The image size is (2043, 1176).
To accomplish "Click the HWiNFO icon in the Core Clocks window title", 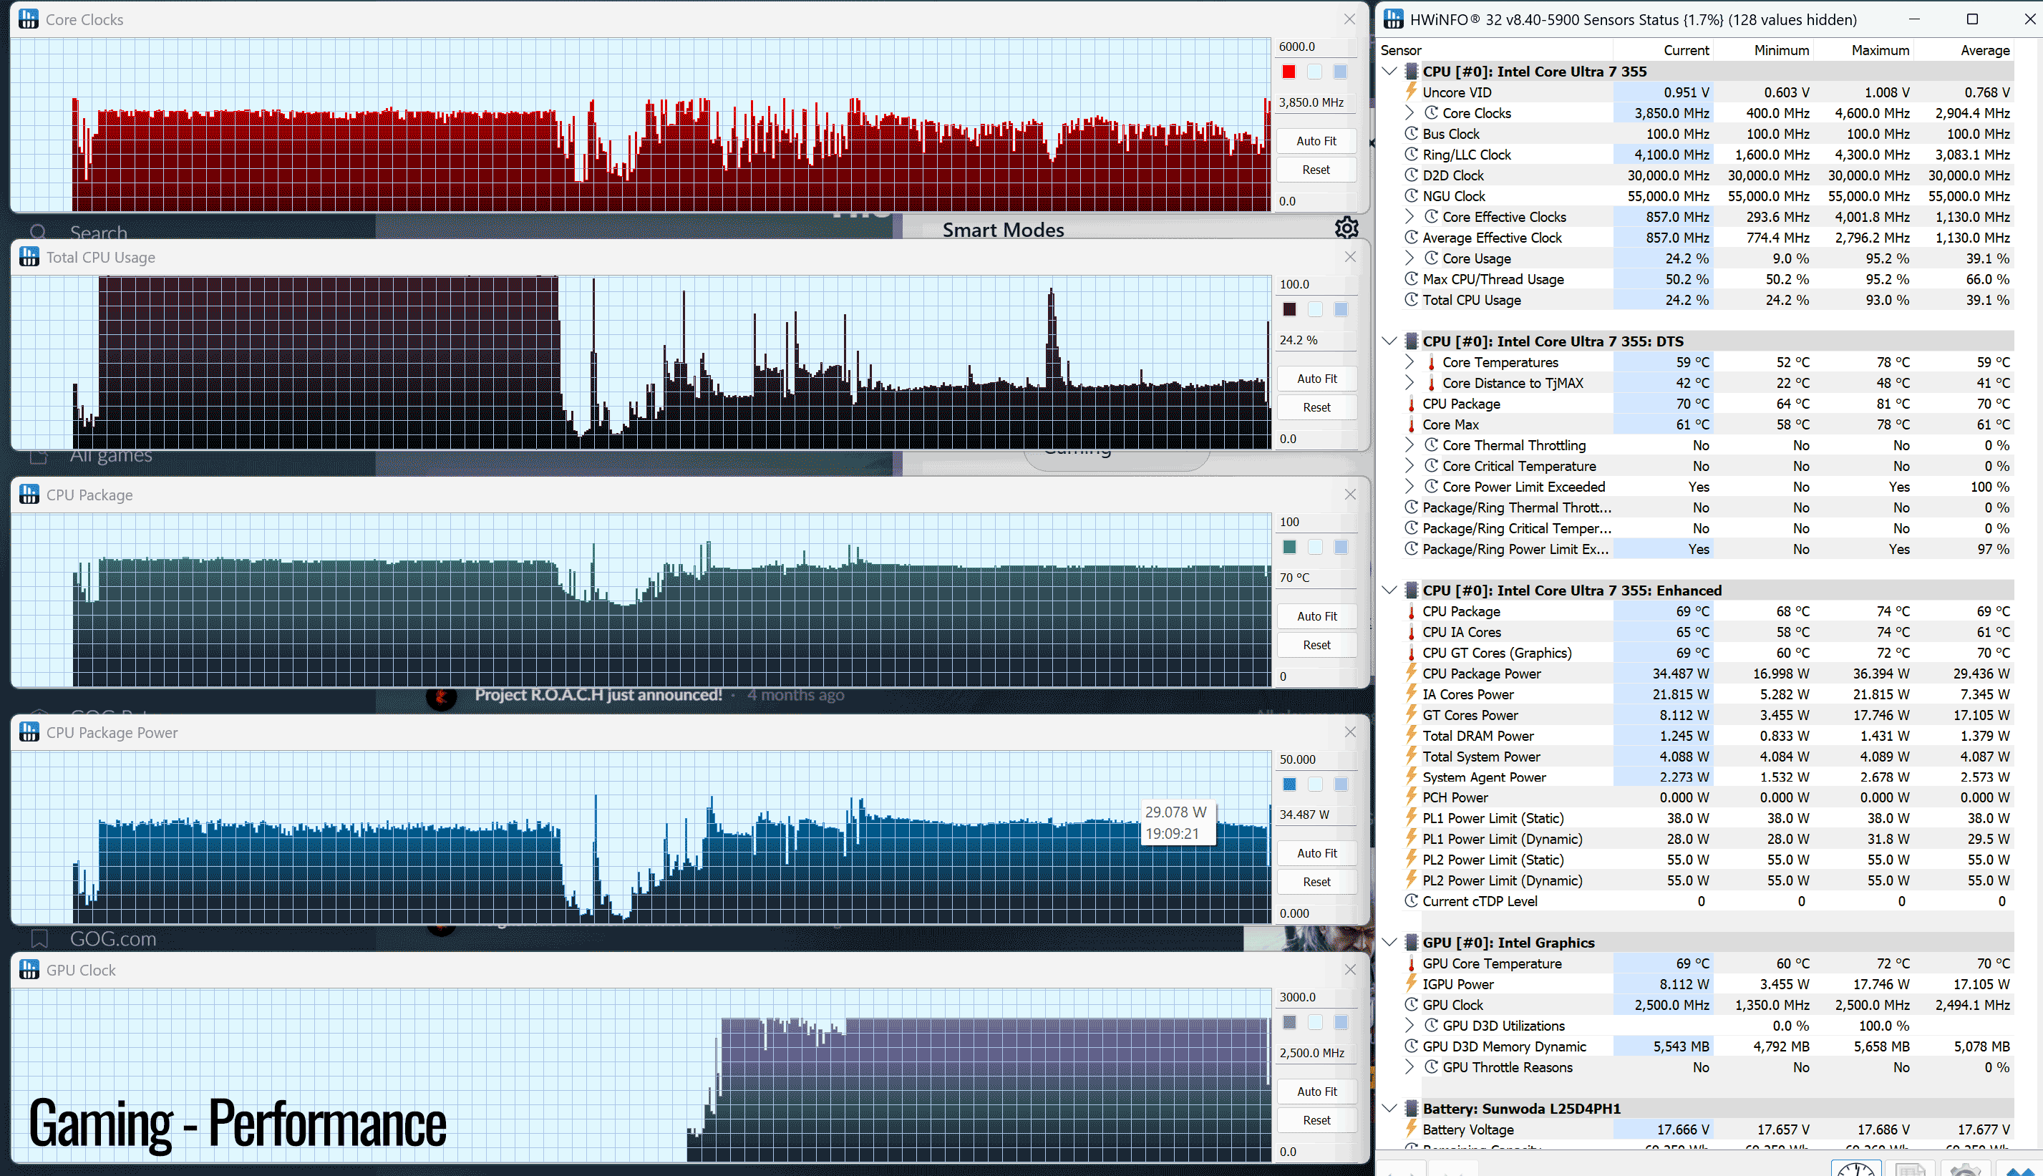I will [x=29, y=19].
